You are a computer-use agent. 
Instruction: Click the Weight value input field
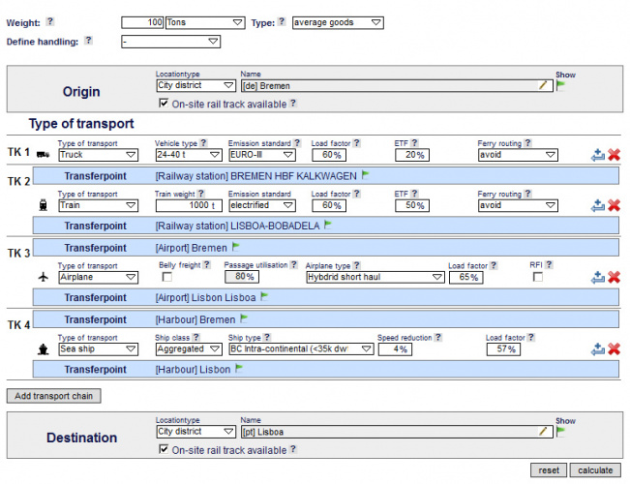(x=142, y=22)
